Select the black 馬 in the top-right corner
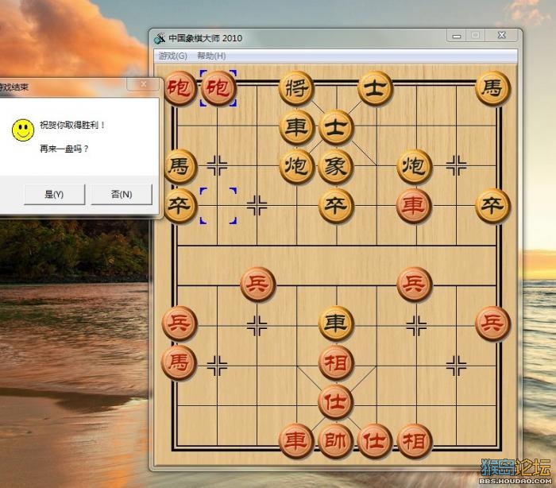Image resolution: width=556 pixels, height=488 pixels. (x=492, y=88)
